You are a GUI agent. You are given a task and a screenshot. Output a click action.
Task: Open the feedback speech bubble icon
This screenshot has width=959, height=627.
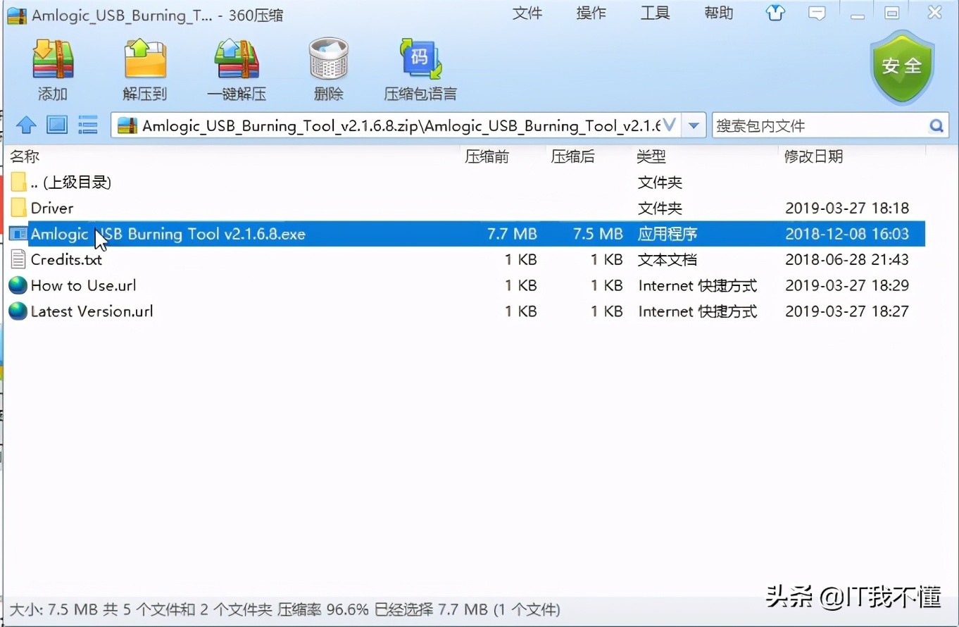click(x=817, y=13)
